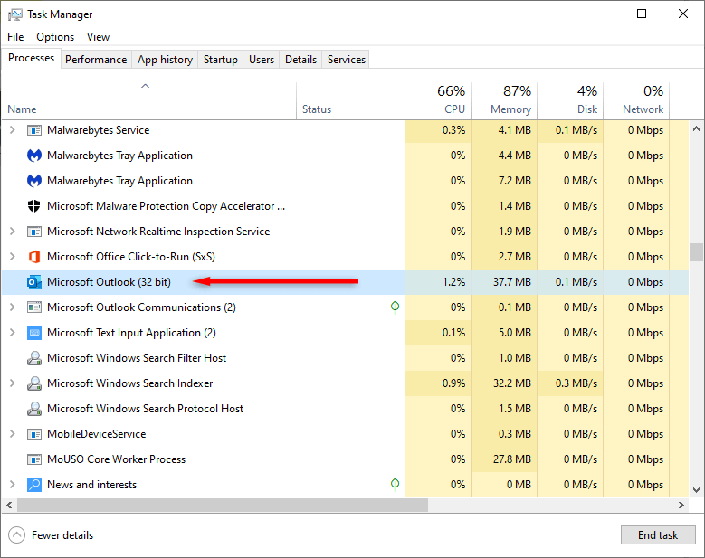Switch to the Startup tab

[x=221, y=60]
